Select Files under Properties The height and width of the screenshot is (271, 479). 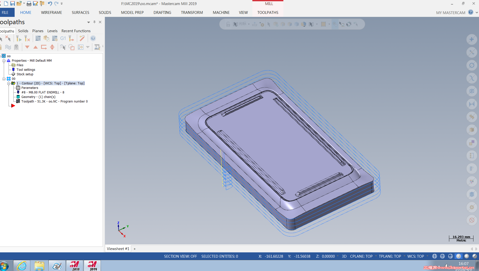click(20, 65)
